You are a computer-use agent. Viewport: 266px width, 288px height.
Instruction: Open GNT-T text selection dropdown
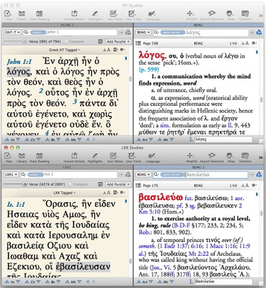[x=12, y=32]
